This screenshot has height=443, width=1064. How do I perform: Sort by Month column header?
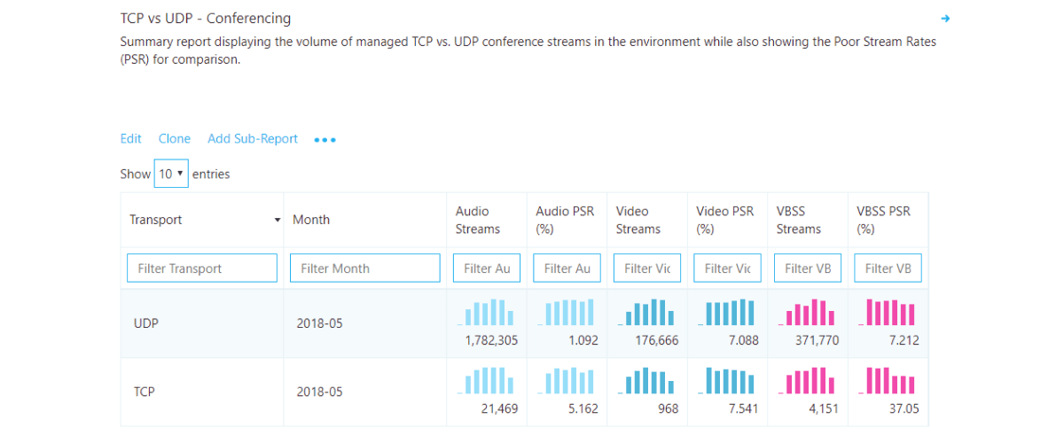pyautogui.click(x=311, y=220)
